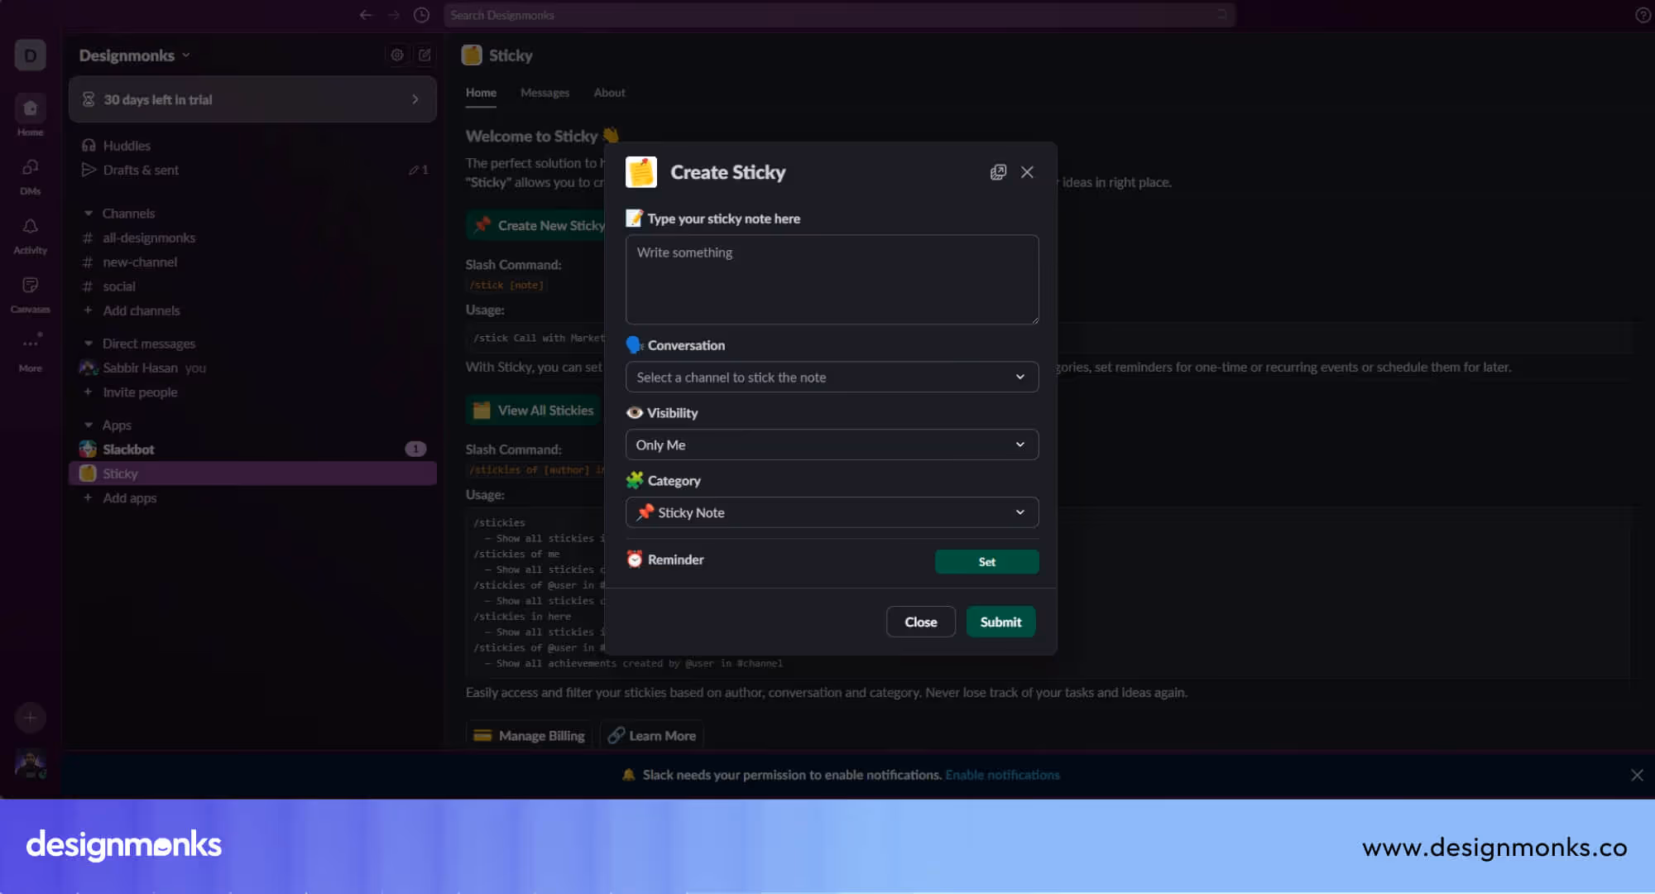Screen dimensions: 1655x894
Task: Open the Activity bell icon
Action: (x=30, y=227)
